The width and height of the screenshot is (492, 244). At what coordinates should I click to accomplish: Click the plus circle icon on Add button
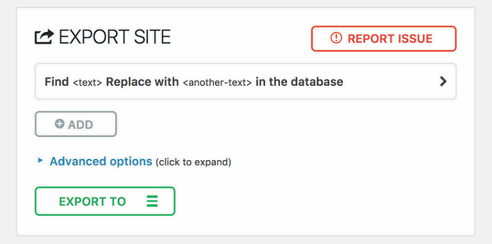pos(60,124)
